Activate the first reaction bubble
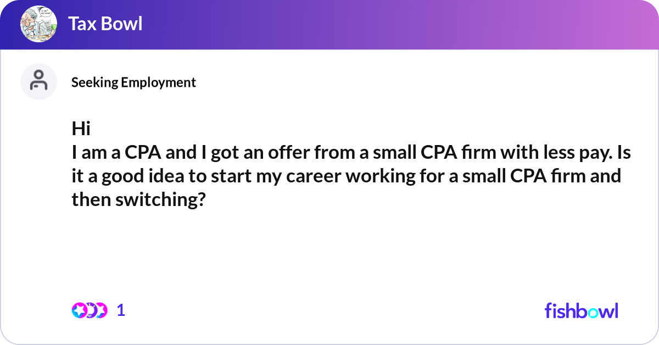 79,310
